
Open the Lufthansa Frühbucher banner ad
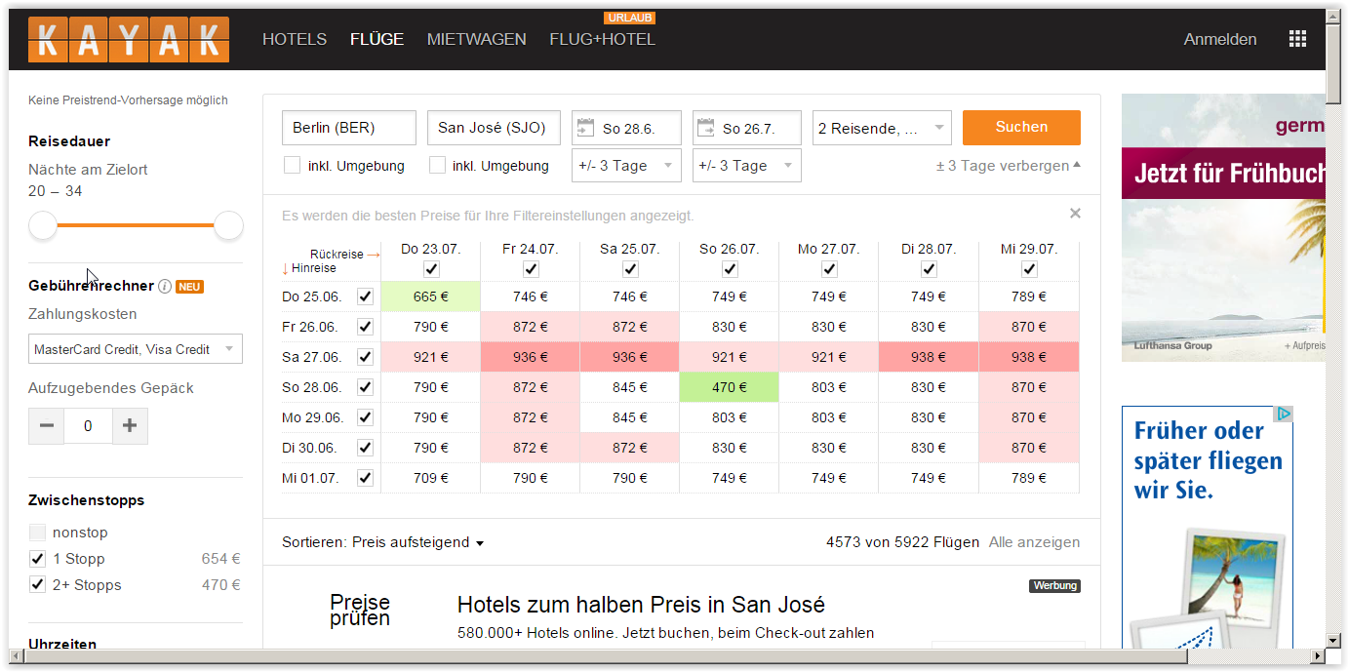1223,227
